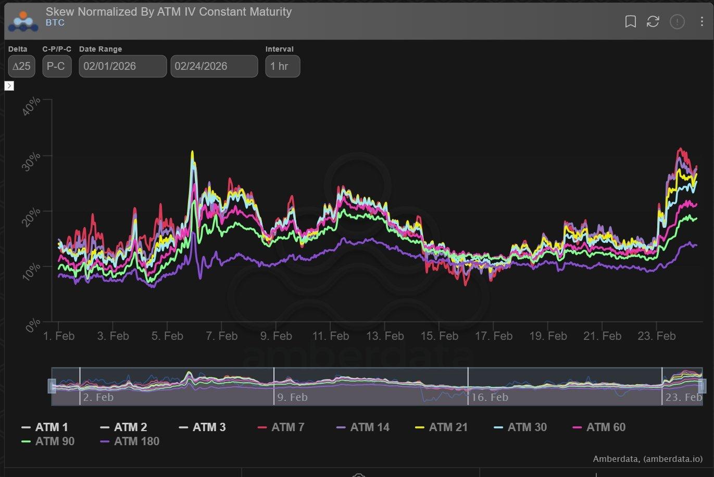714x477 pixels.
Task: Toggle ATM 30 legend entry
Action: (x=520, y=427)
